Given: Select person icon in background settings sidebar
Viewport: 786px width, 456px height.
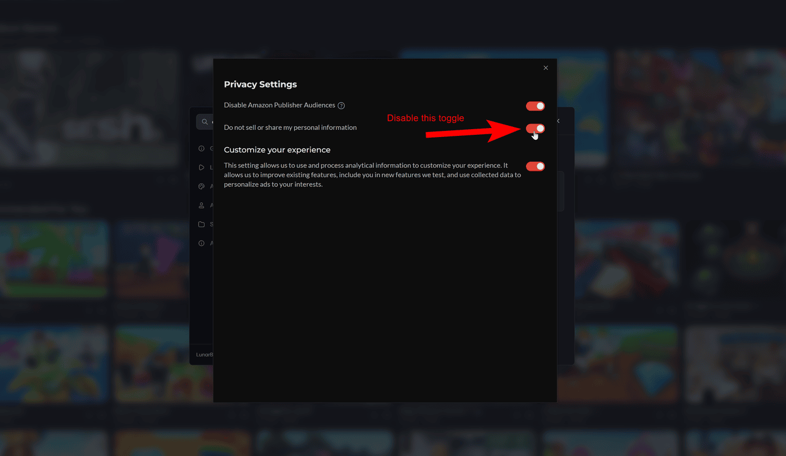Looking at the screenshot, I should coord(202,206).
